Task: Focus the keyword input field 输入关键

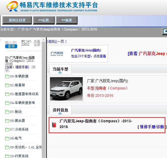Action: (x=11, y=42)
